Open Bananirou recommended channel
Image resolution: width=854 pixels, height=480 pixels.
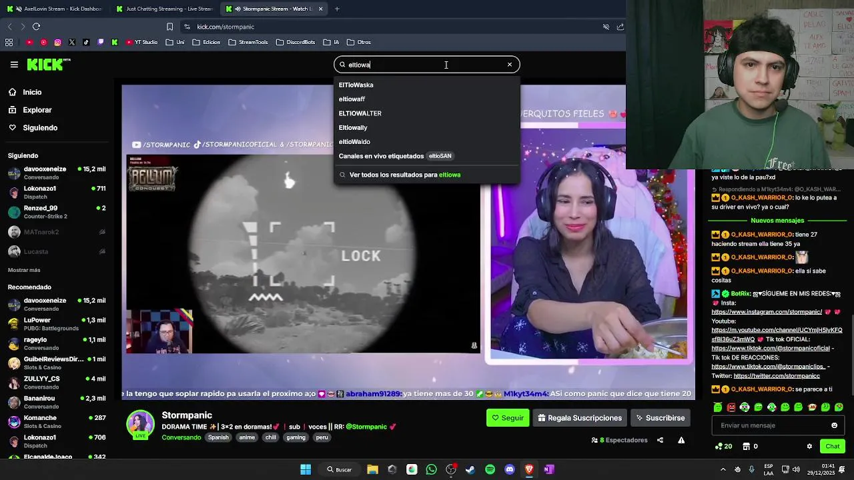click(57, 402)
